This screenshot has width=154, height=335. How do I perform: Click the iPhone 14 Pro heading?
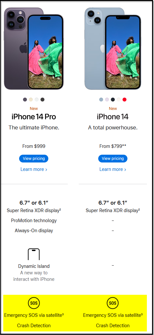(x=34, y=117)
